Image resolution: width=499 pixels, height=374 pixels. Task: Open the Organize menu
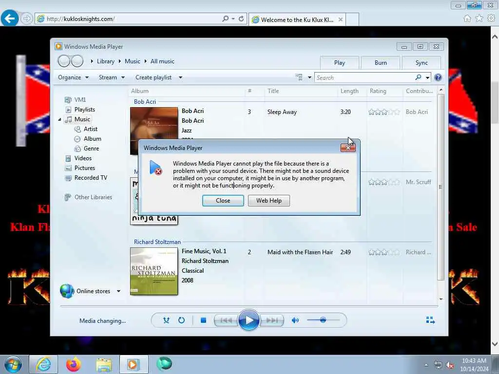(73, 77)
